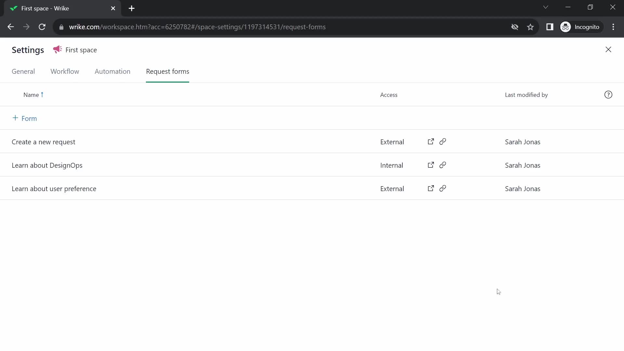Toggle the Name column sort arrow
The height and width of the screenshot is (351, 624).
click(x=42, y=95)
